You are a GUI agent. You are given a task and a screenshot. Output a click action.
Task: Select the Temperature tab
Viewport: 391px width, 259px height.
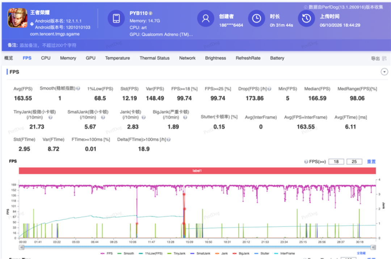point(117,58)
